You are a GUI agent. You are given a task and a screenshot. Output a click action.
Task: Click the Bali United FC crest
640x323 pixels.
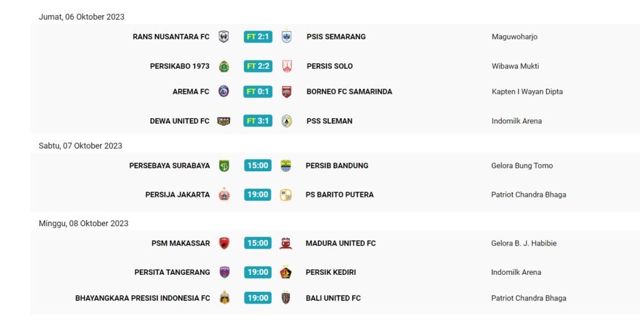(x=286, y=298)
